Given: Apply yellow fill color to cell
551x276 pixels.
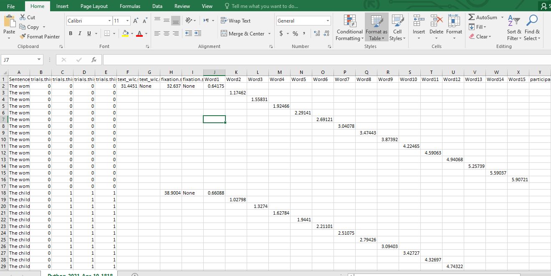Looking at the screenshot, I should click(124, 33).
